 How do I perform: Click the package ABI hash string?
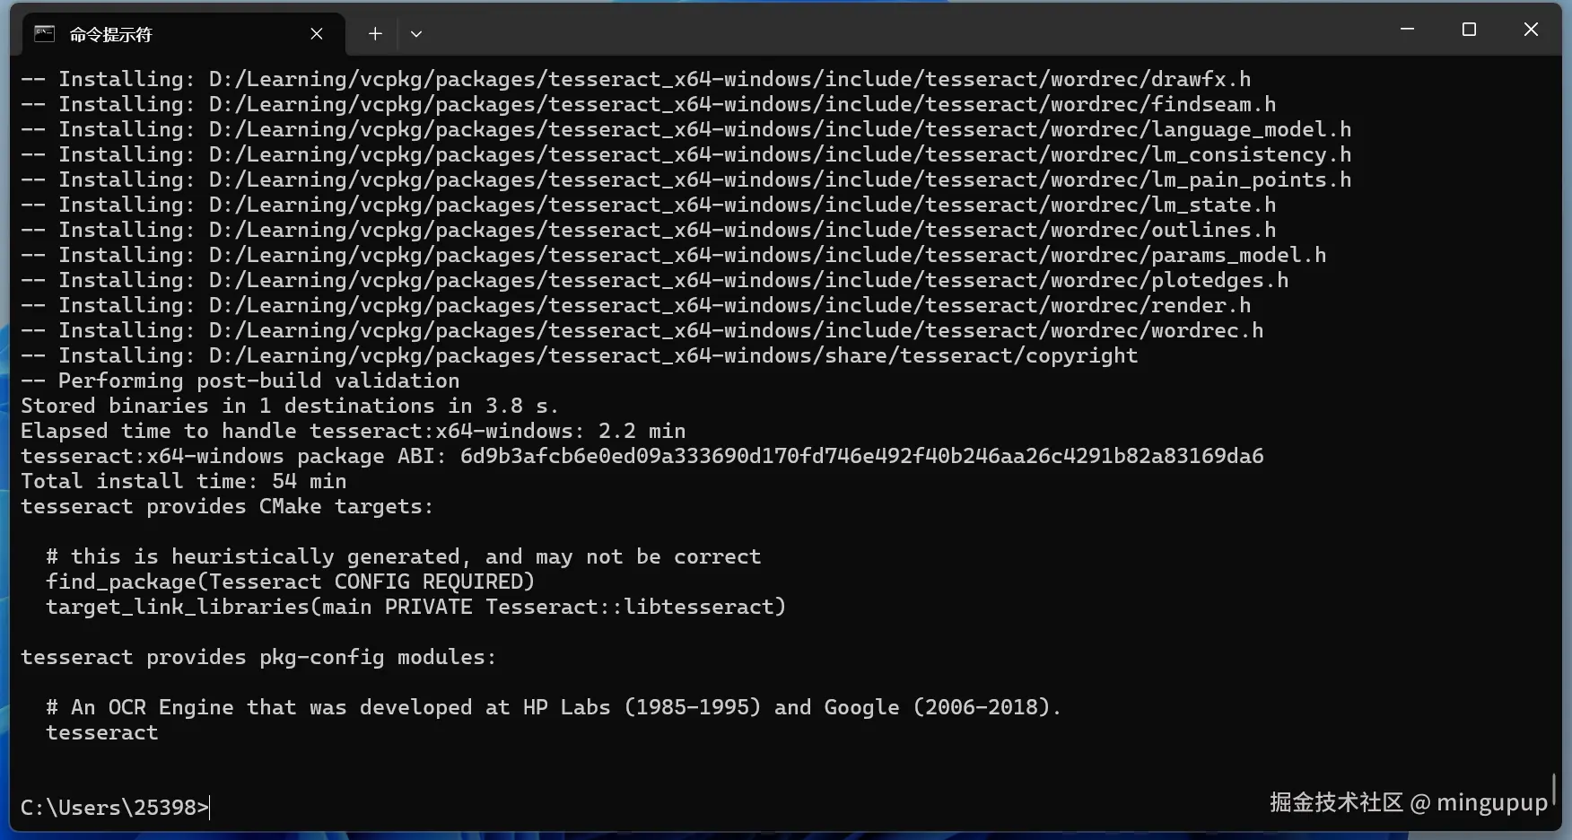coord(861,456)
